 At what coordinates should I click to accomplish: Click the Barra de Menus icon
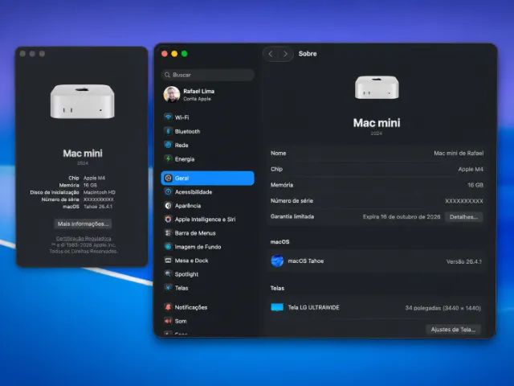[168, 233]
